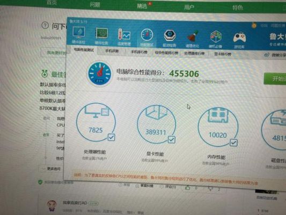
Task: Switch to the 处理器排行榜 tab
Action: tap(194, 53)
